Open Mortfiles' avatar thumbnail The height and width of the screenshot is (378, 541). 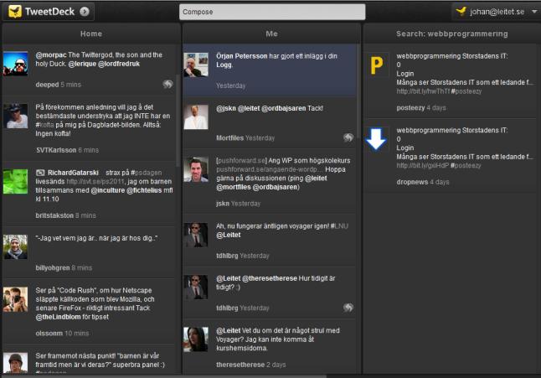coord(196,117)
